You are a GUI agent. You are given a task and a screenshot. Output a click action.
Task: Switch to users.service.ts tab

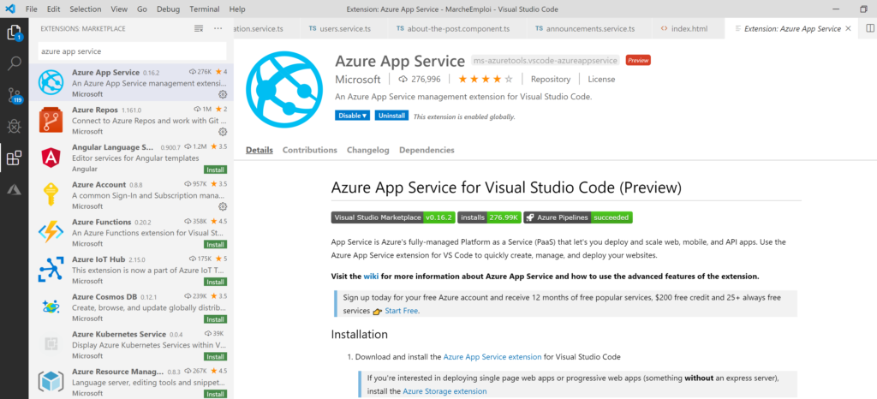point(343,28)
